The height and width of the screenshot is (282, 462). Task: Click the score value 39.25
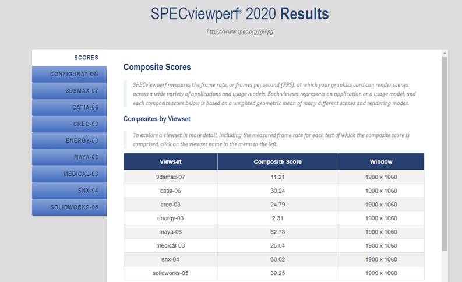point(277,273)
